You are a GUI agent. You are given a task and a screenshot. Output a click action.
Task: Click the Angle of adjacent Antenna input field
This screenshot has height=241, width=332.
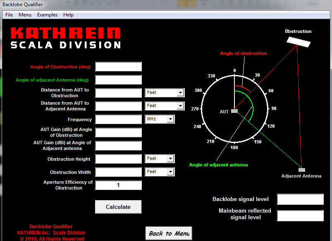(x=118, y=80)
